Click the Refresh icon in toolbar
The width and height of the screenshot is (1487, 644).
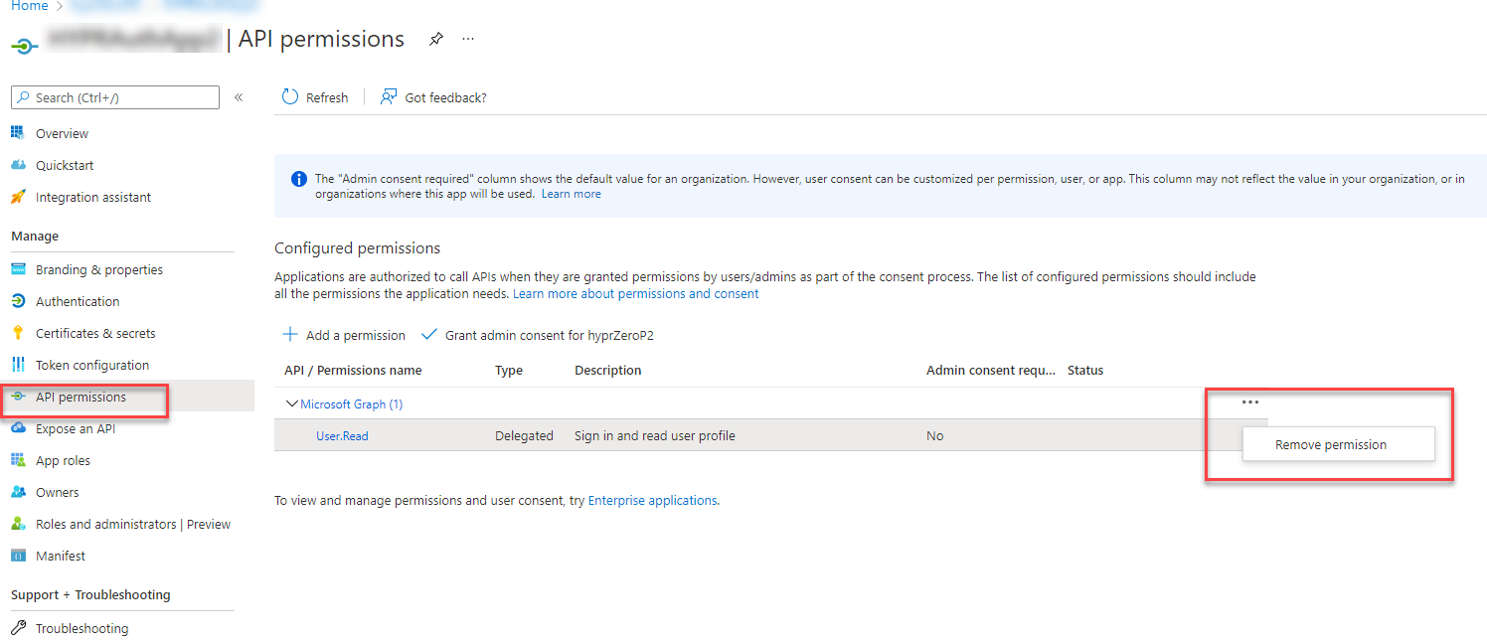click(290, 96)
